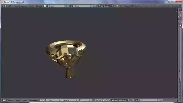183x103 pixels.
Task: Play the animation forward
Action: tap(103, 100)
